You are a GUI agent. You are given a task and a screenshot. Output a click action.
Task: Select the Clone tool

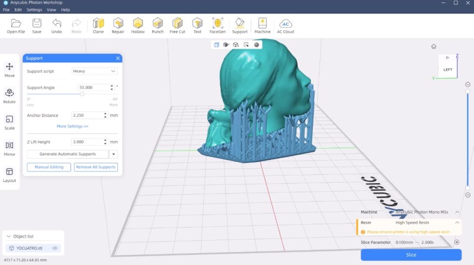coord(98,25)
